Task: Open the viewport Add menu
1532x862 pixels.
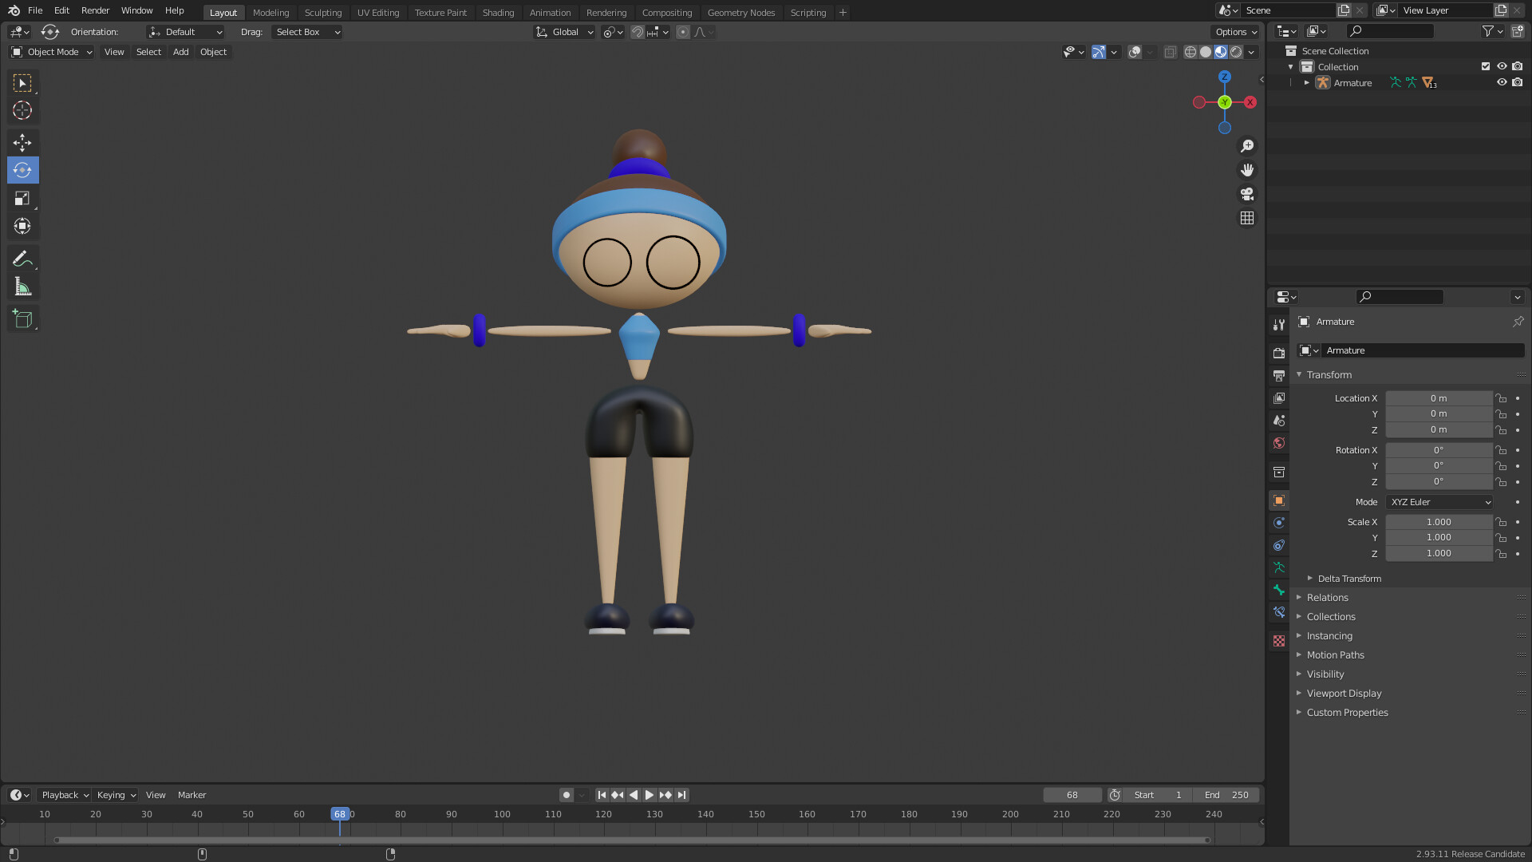Action: (181, 52)
